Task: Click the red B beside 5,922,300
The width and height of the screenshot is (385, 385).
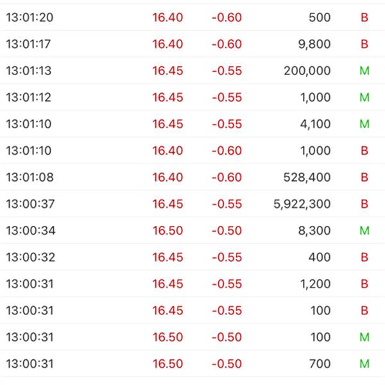Action: click(x=364, y=204)
